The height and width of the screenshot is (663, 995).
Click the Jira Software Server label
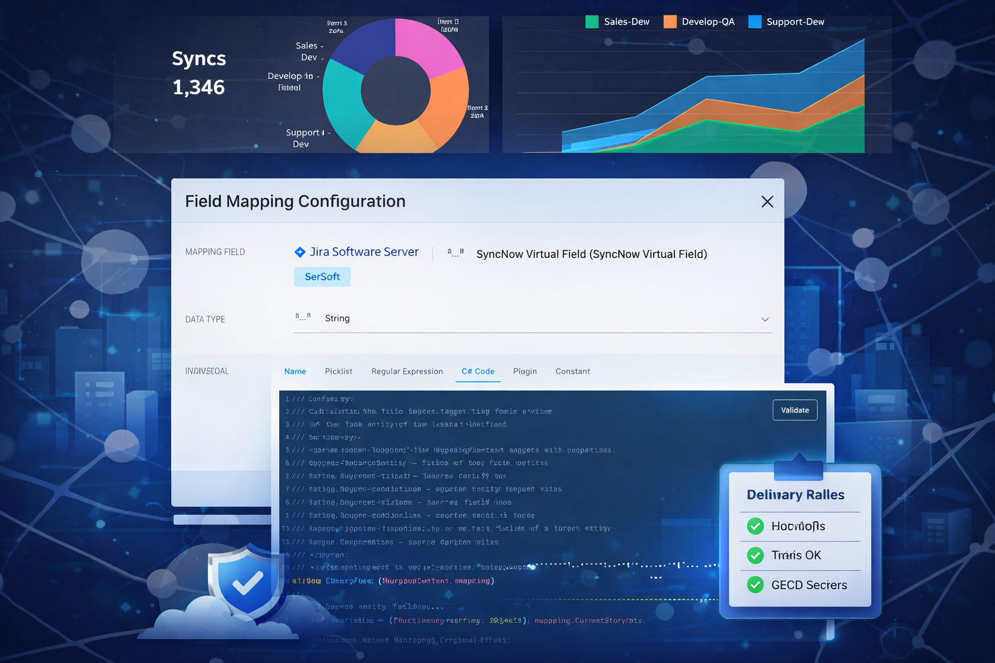pyautogui.click(x=364, y=252)
